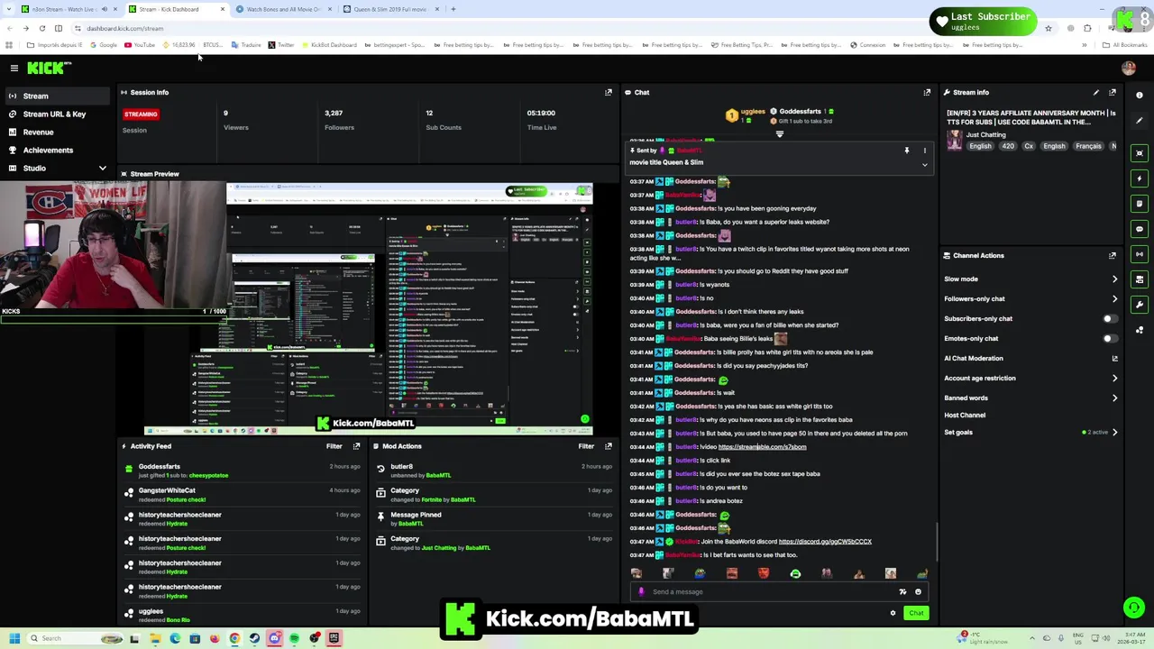Click the lightning bolt sidebar icon

pos(1140,178)
